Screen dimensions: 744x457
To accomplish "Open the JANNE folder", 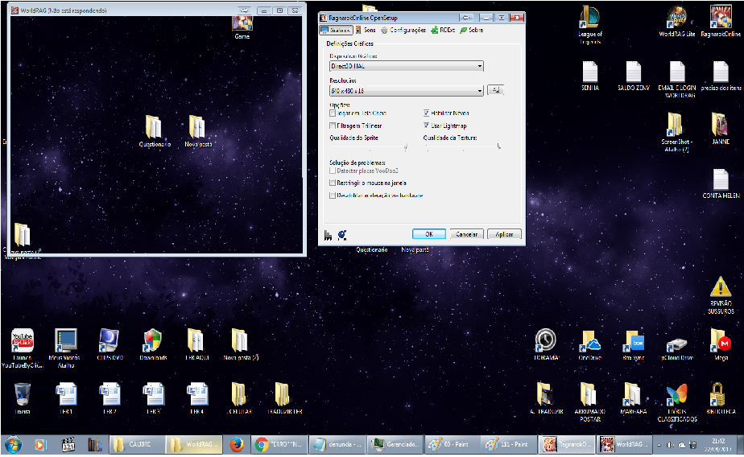I will [721, 129].
